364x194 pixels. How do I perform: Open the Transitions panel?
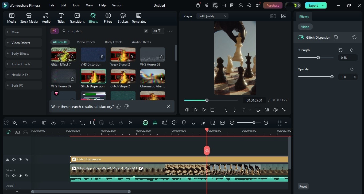77,18
